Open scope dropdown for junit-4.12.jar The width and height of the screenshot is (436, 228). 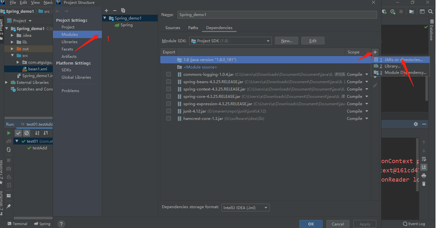pyautogui.click(x=367, y=111)
